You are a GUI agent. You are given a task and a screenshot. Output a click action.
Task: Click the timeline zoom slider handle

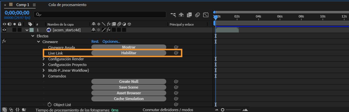click(222, 110)
